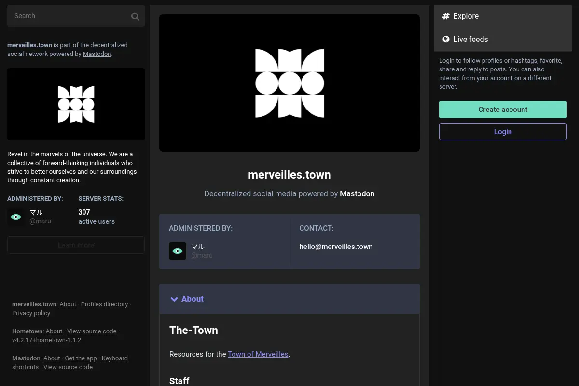
Task: Open Hometown View source code link
Action: tap(92, 331)
